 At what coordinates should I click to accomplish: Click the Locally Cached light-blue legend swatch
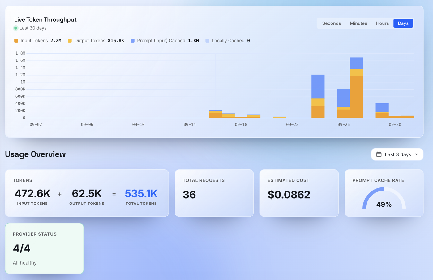click(207, 41)
